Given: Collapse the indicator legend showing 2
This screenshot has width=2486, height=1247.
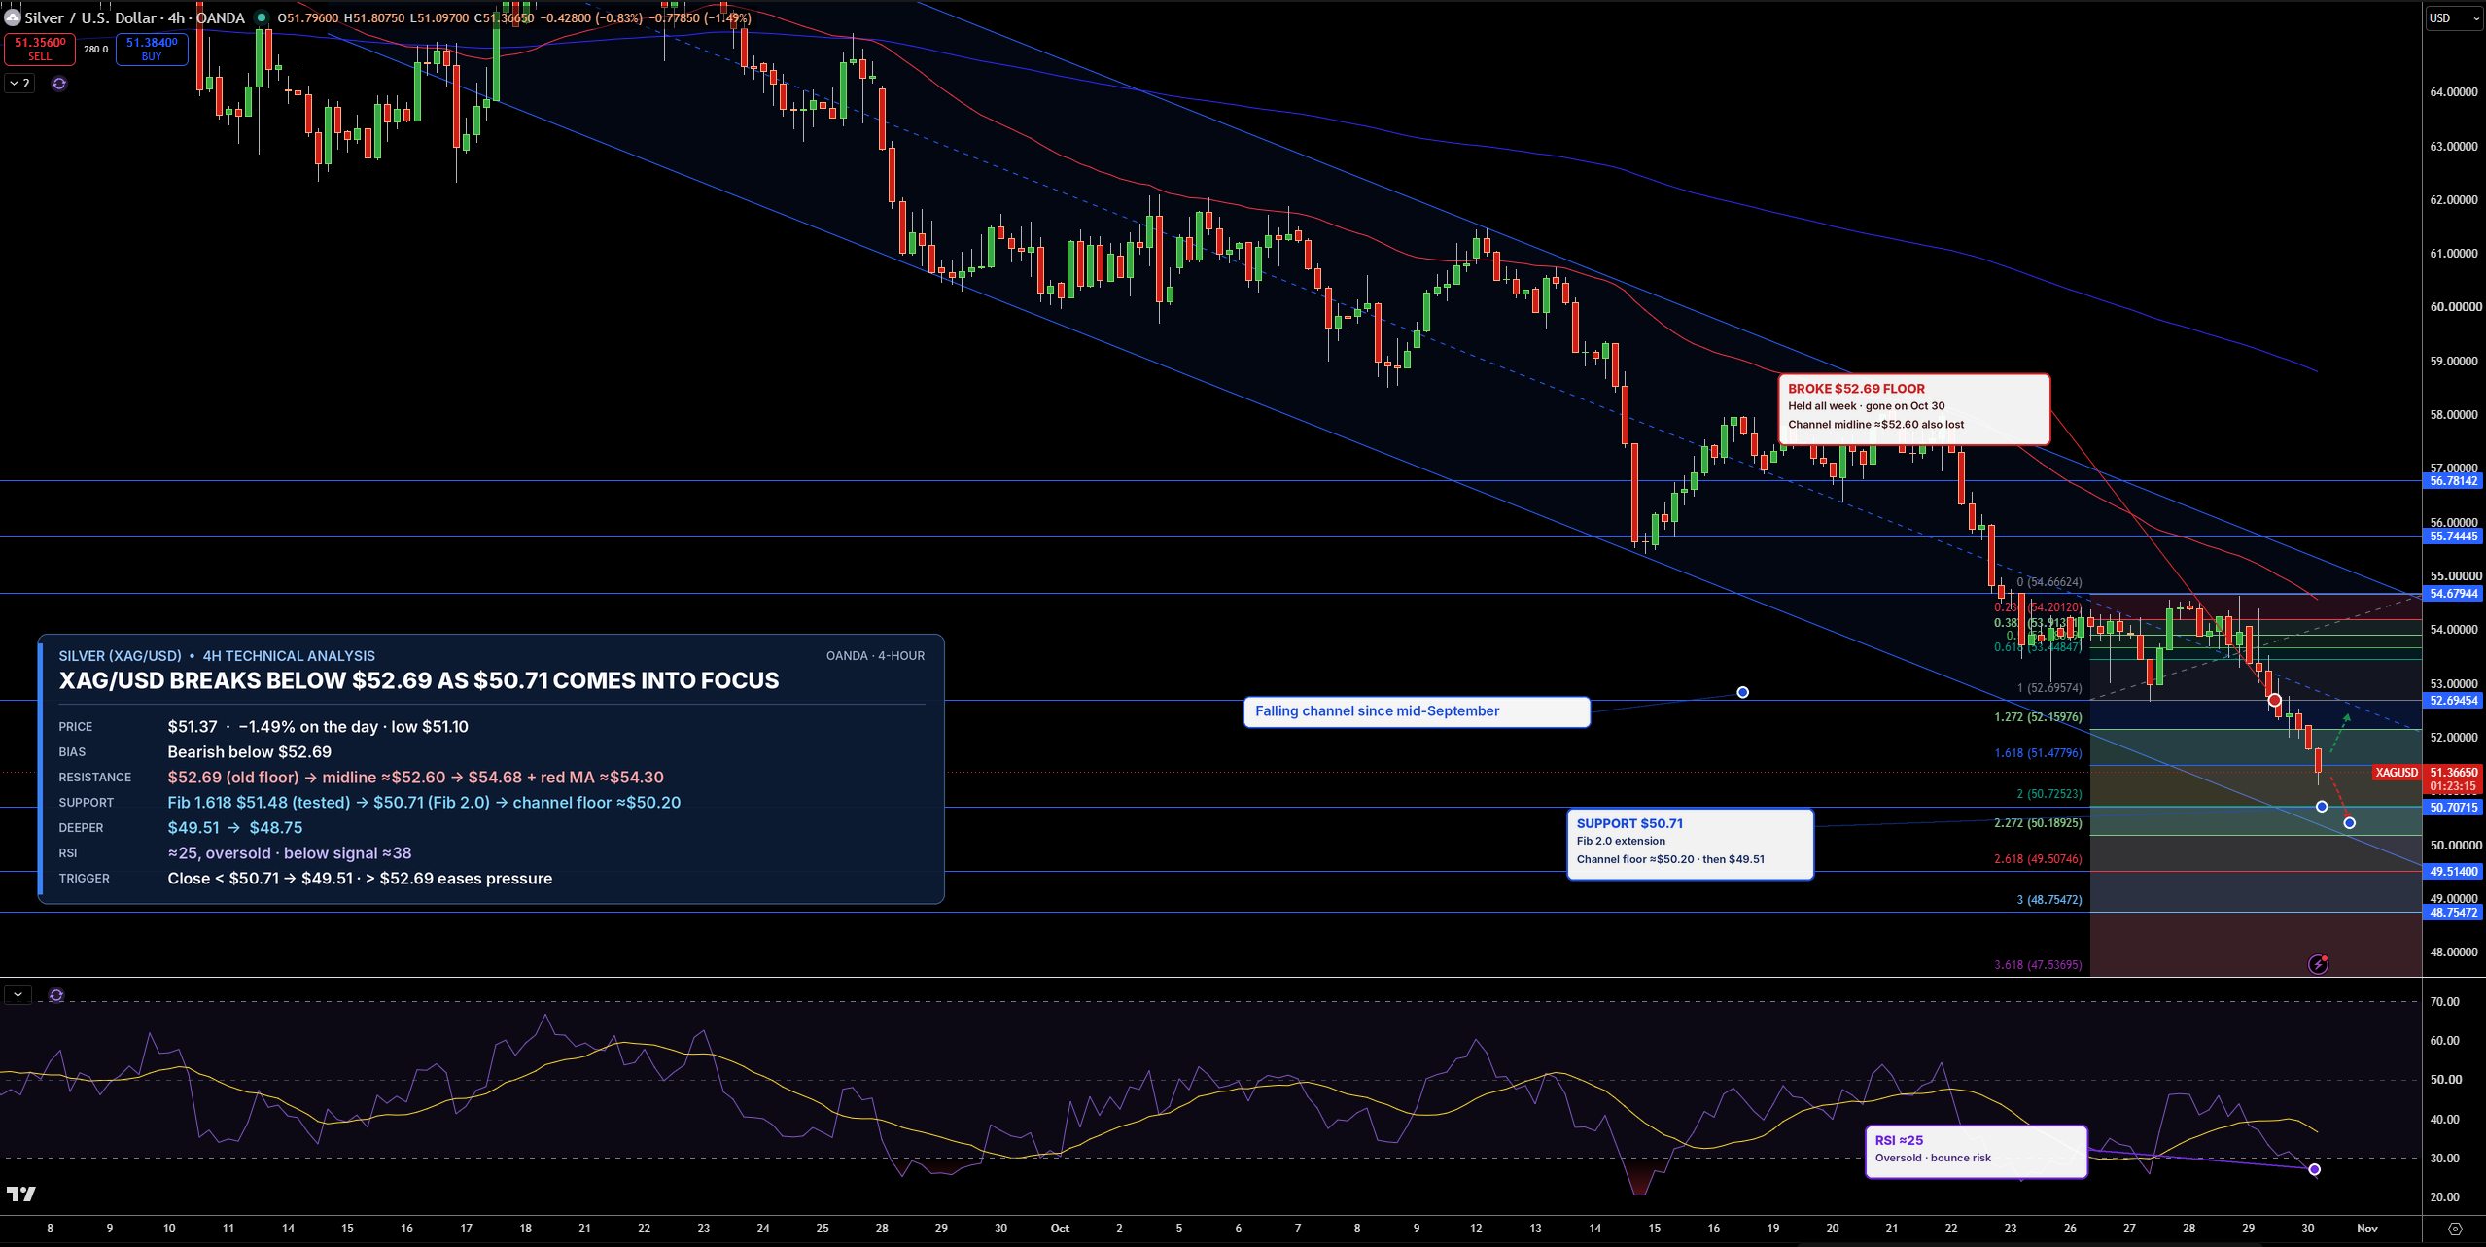Looking at the screenshot, I should [20, 84].
